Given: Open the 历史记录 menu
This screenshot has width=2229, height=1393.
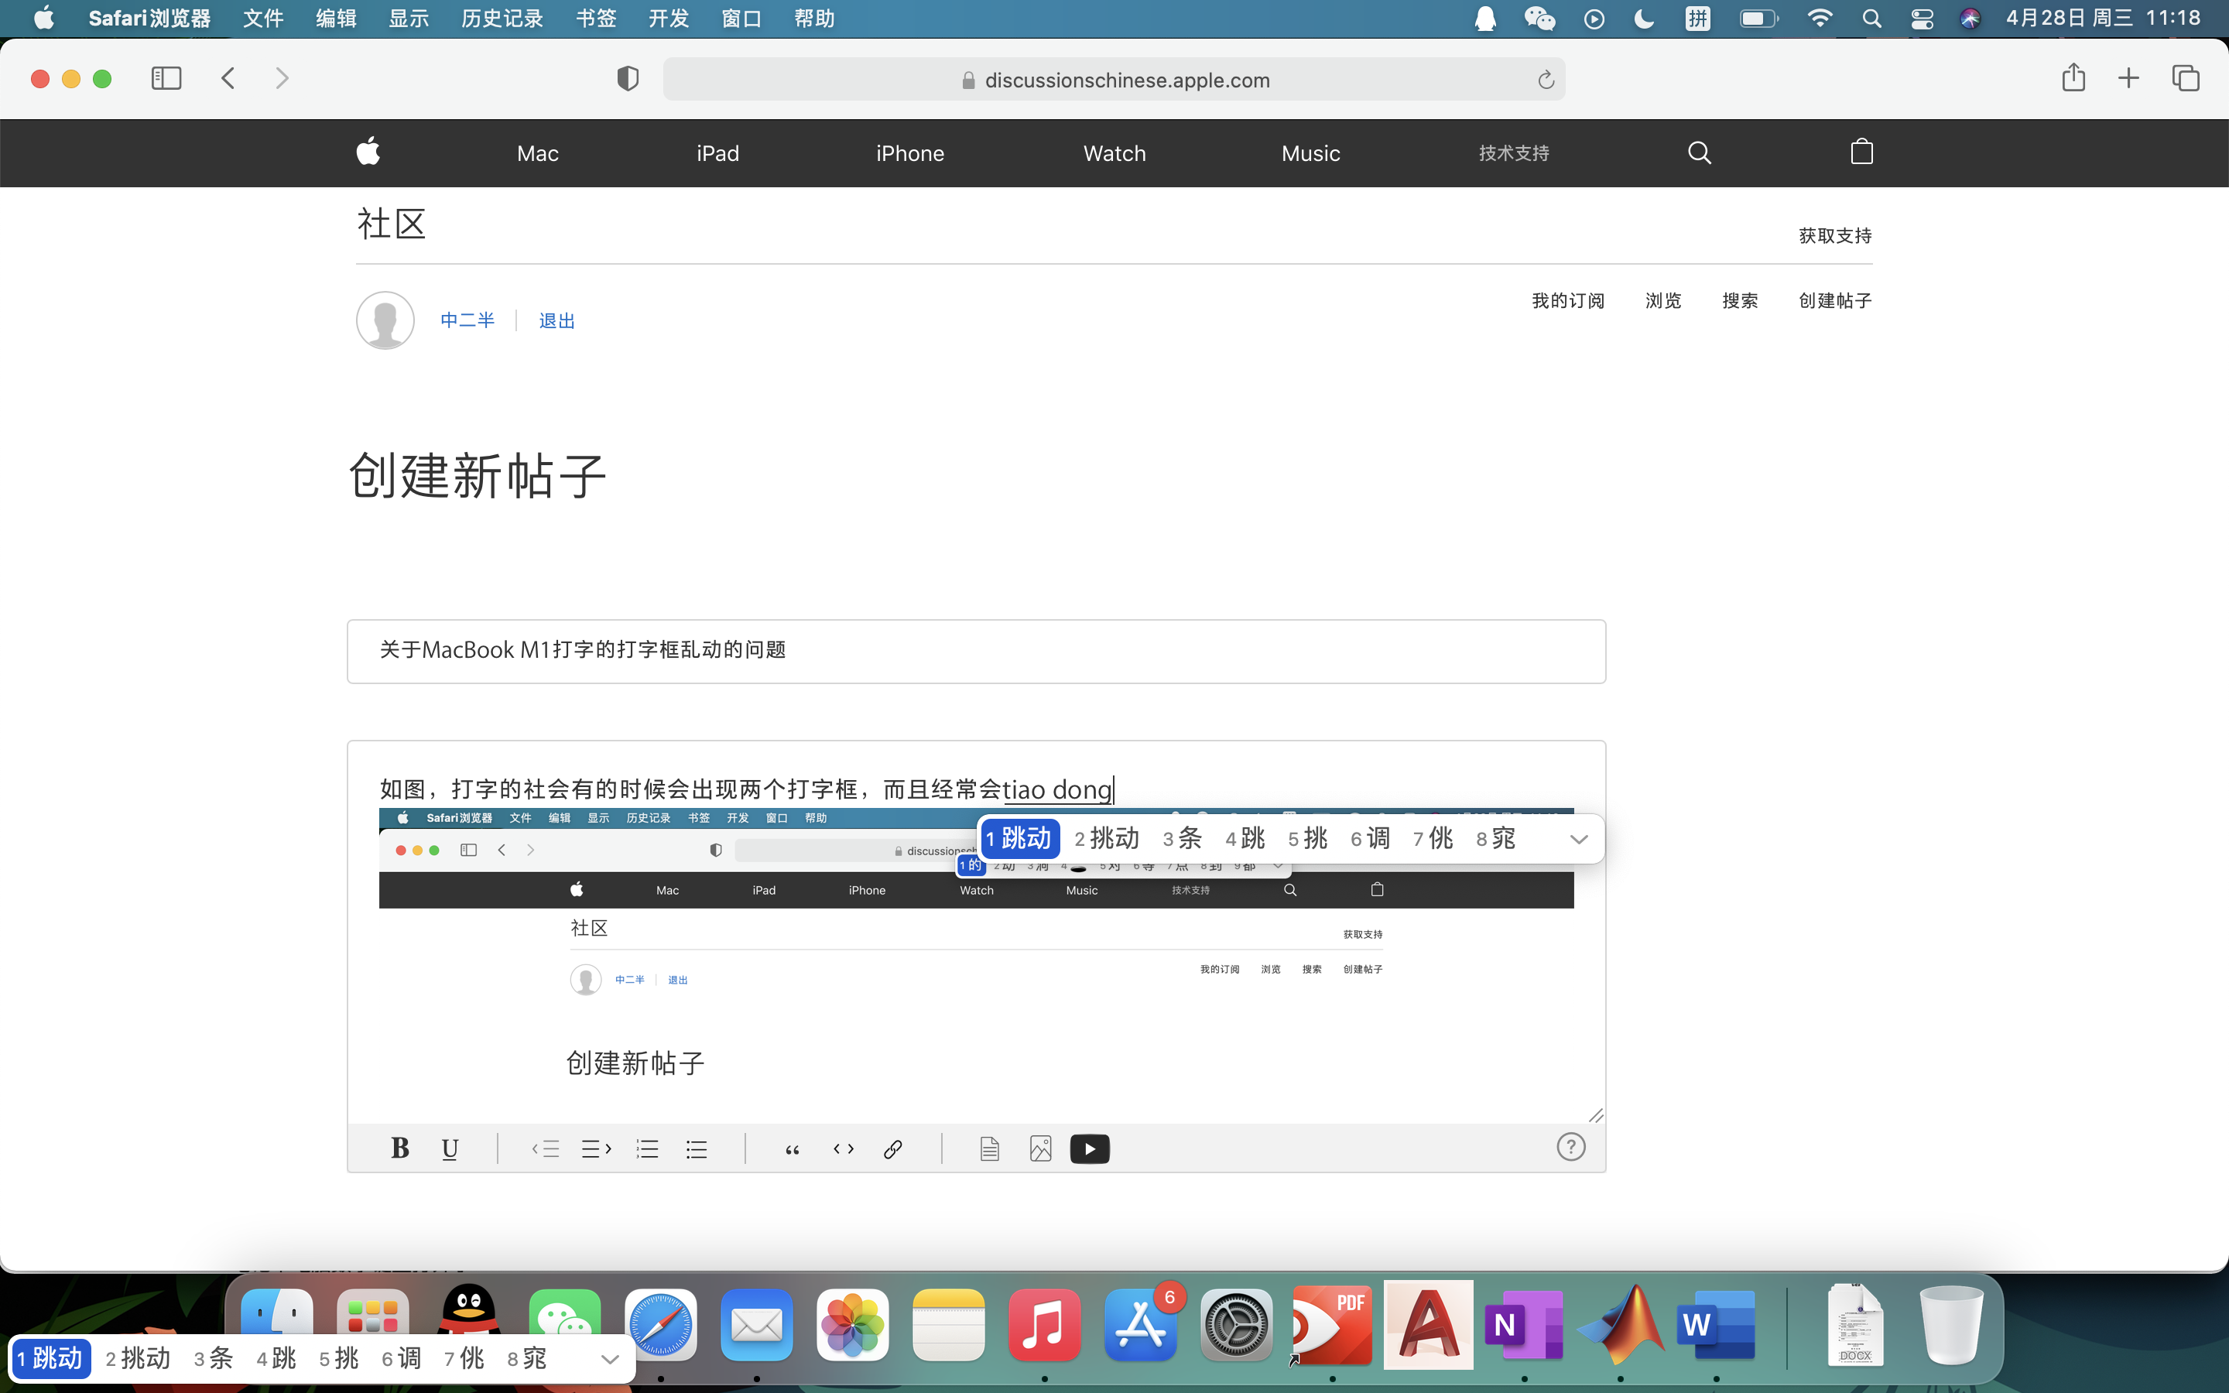Looking at the screenshot, I should pyautogui.click(x=502, y=19).
